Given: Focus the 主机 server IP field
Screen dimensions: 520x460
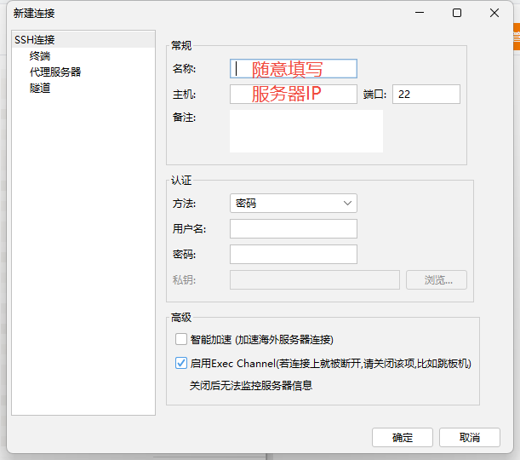Looking at the screenshot, I should [x=293, y=94].
